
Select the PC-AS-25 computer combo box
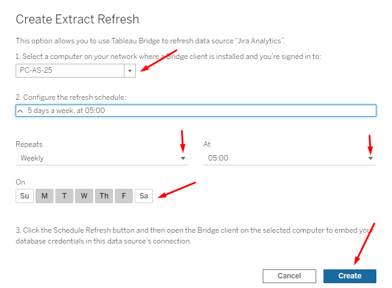(70, 71)
